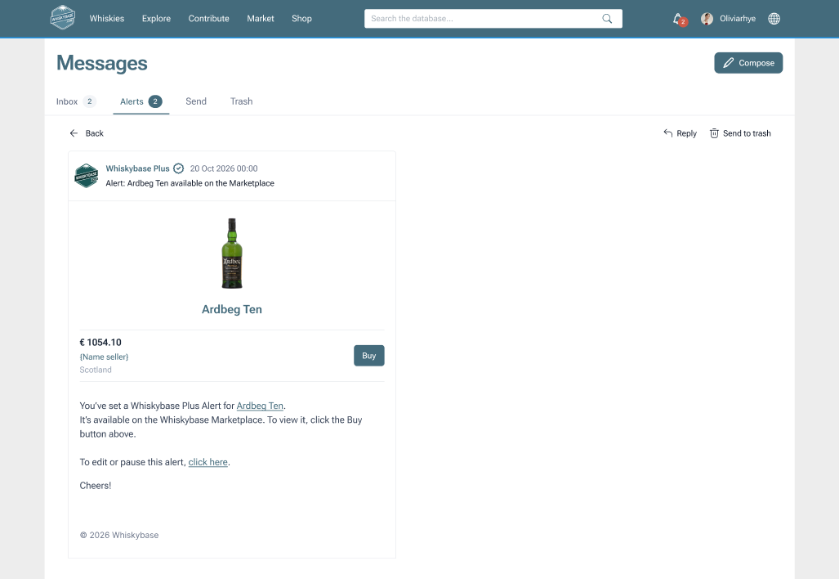Open the Explore menu
The width and height of the screenshot is (839, 579).
[x=156, y=18]
